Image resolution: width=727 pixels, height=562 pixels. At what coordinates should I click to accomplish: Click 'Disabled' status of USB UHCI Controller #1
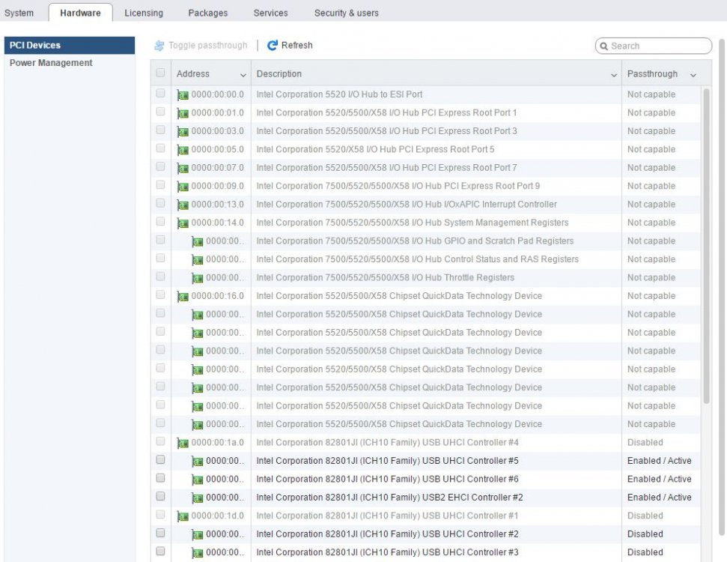[x=645, y=516]
